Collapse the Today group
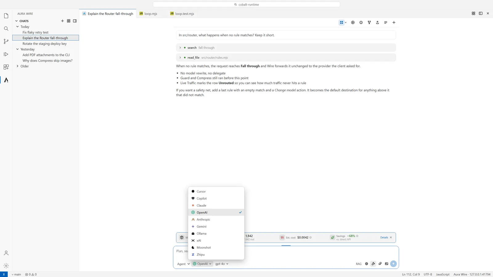Viewport: 493px width, 277px height. pyautogui.click(x=18, y=27)
